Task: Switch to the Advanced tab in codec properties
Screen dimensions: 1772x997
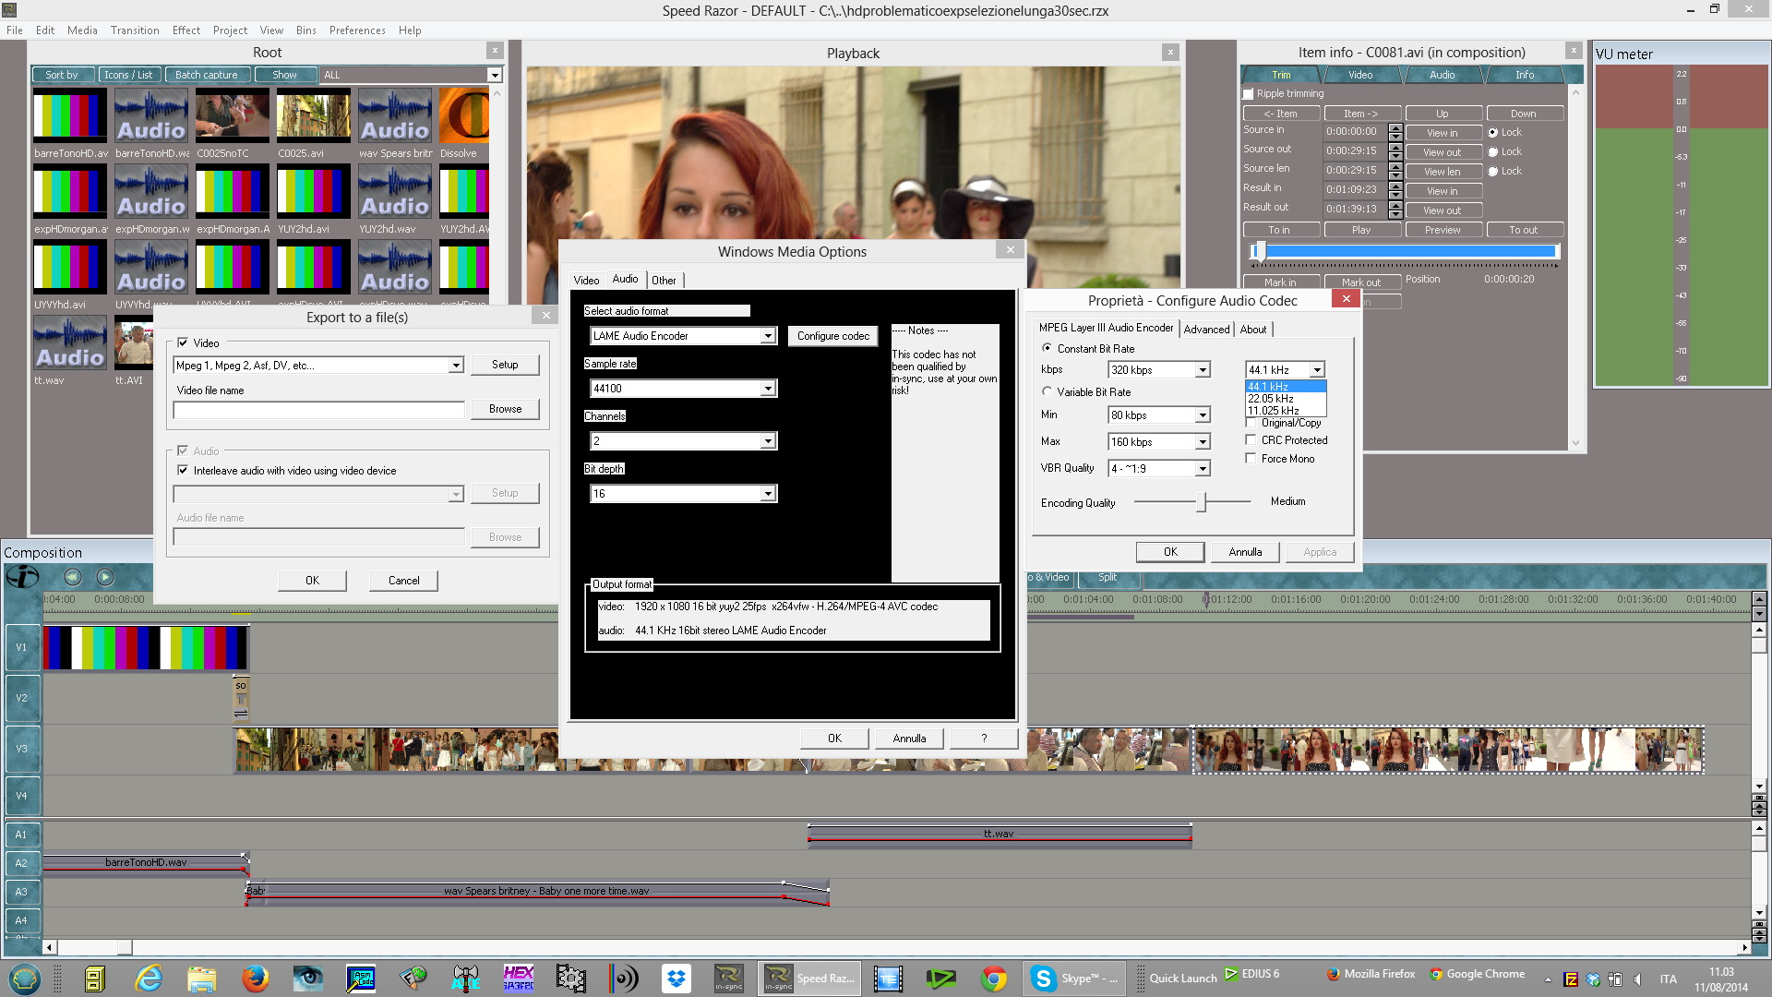Action: [x=1206, y=330]
